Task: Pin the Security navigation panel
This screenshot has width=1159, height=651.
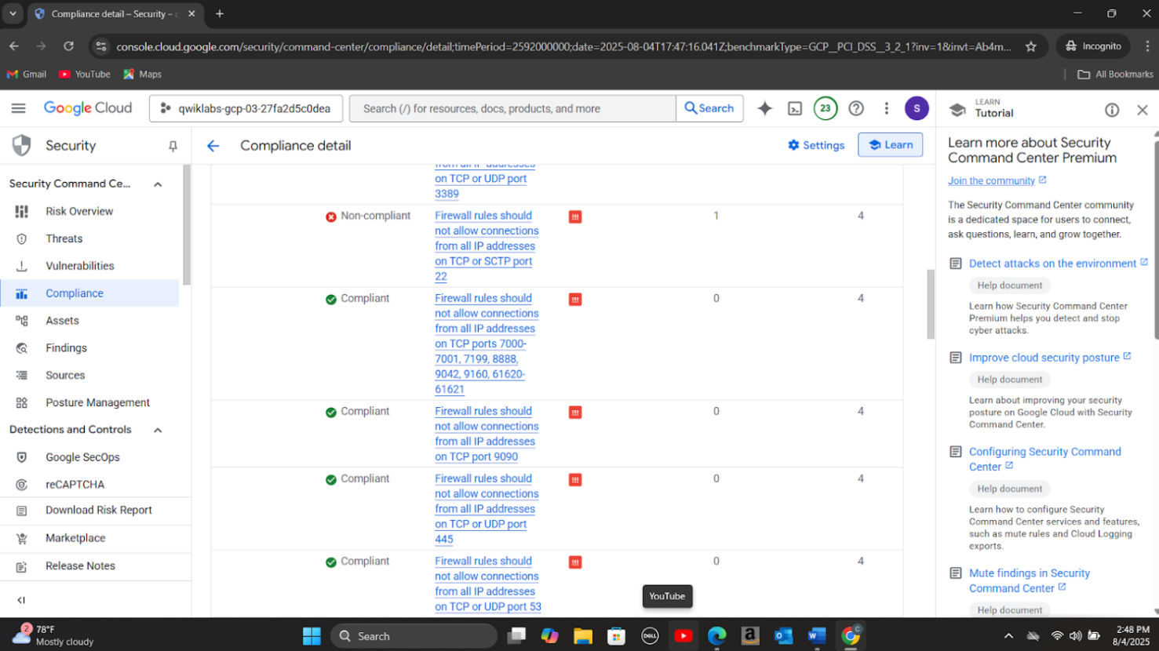Action: pos(173,146)
